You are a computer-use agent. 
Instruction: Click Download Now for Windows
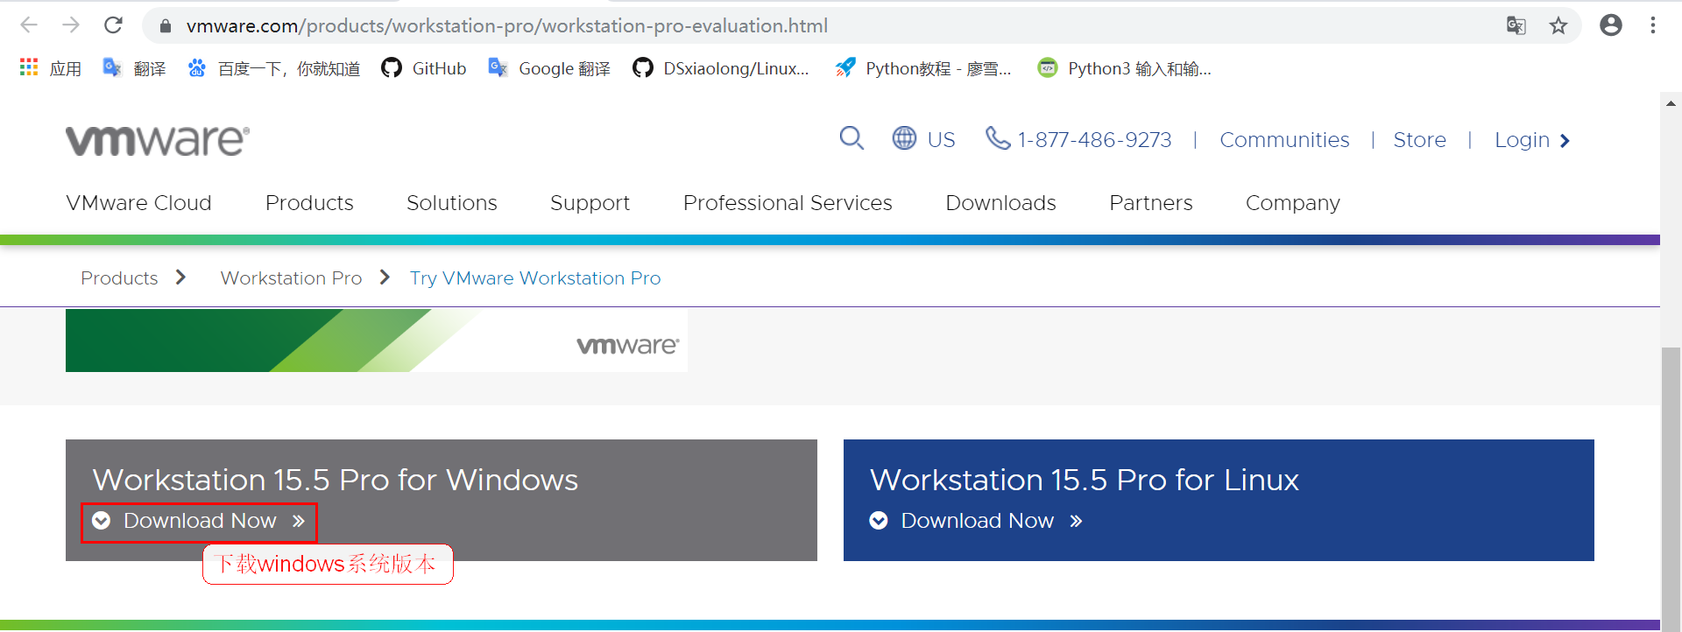point(200,521)
